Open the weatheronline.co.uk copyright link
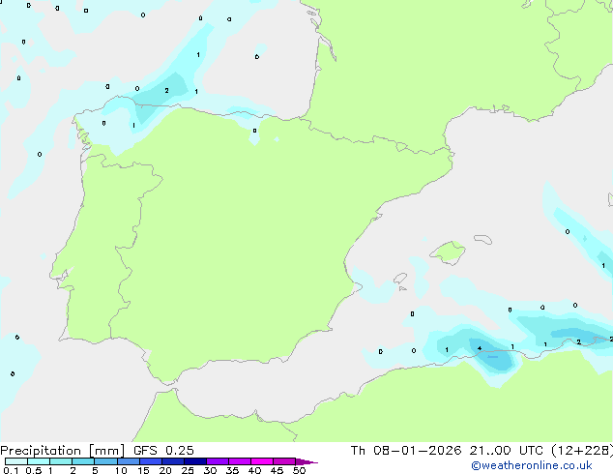The width and height of the screenshot is (613, 474). [532, 465]
